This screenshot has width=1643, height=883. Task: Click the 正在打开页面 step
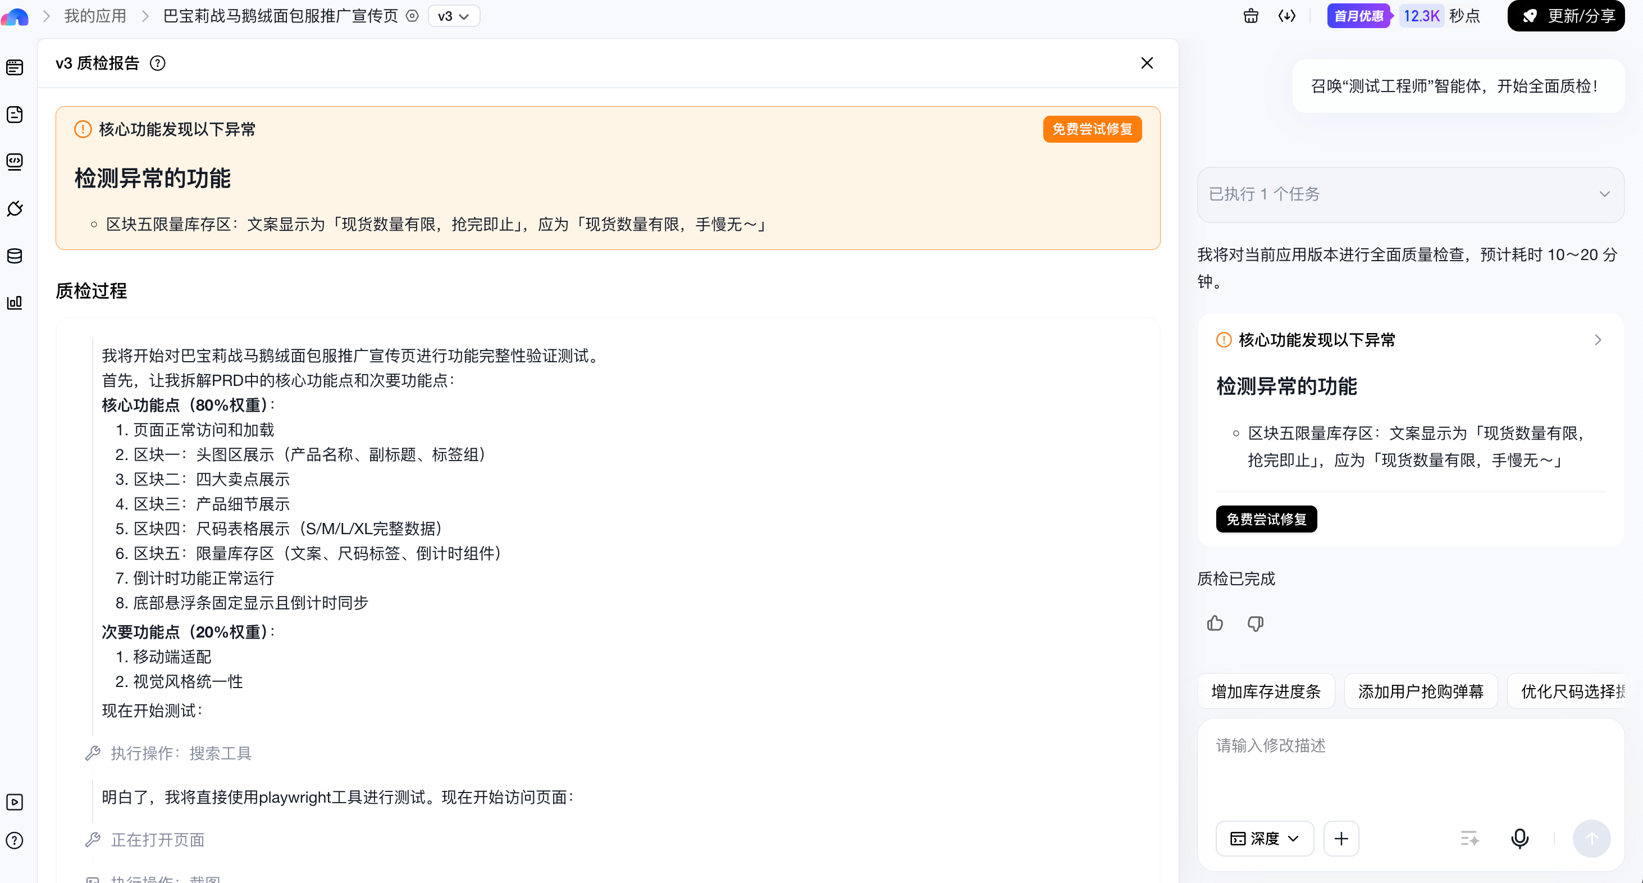[158, 840]
